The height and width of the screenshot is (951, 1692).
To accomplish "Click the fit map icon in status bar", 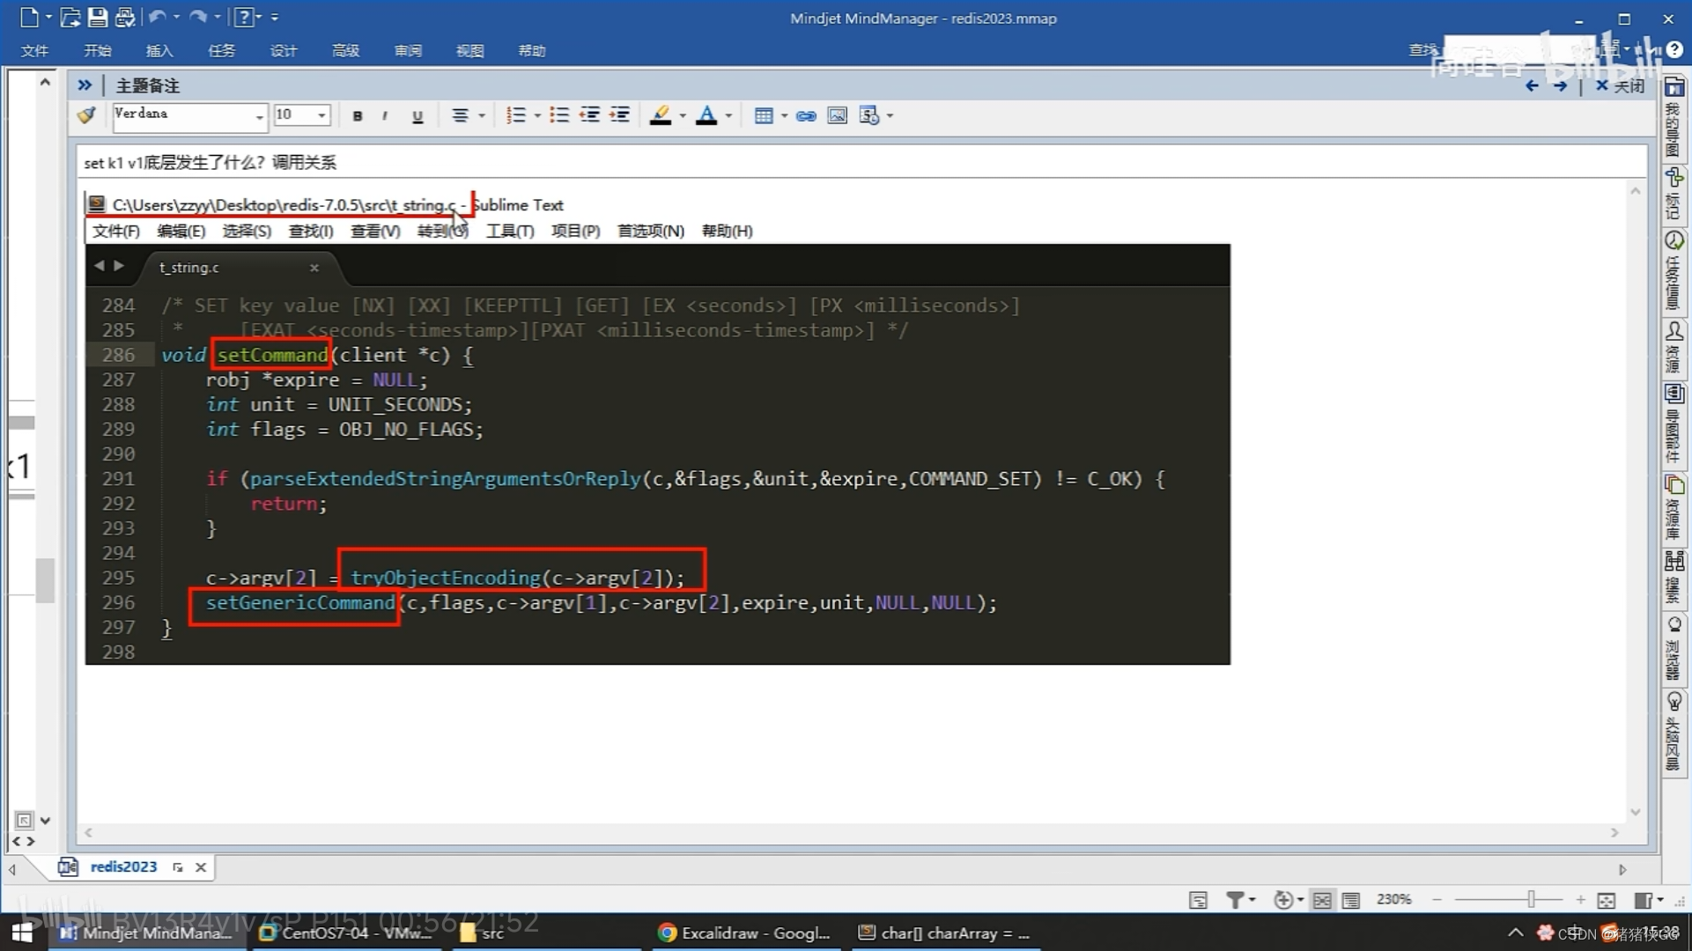I will pos(1606,899).
